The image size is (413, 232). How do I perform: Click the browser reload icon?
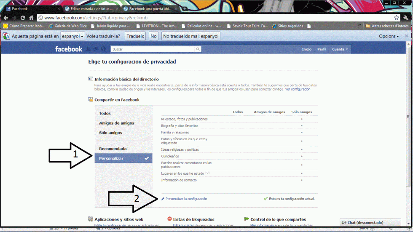pos(23,18)
